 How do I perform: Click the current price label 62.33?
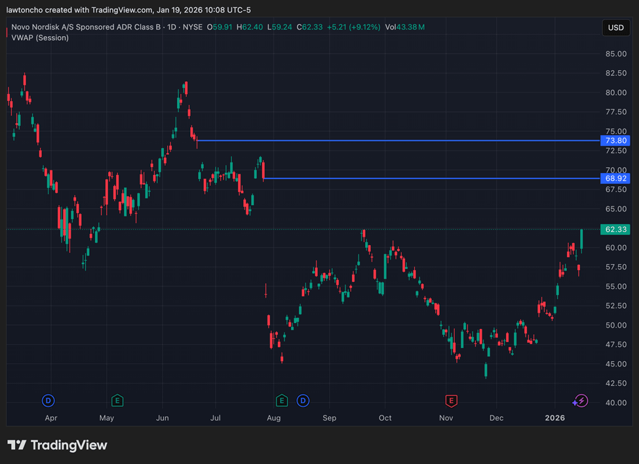[x=615, y=229]
